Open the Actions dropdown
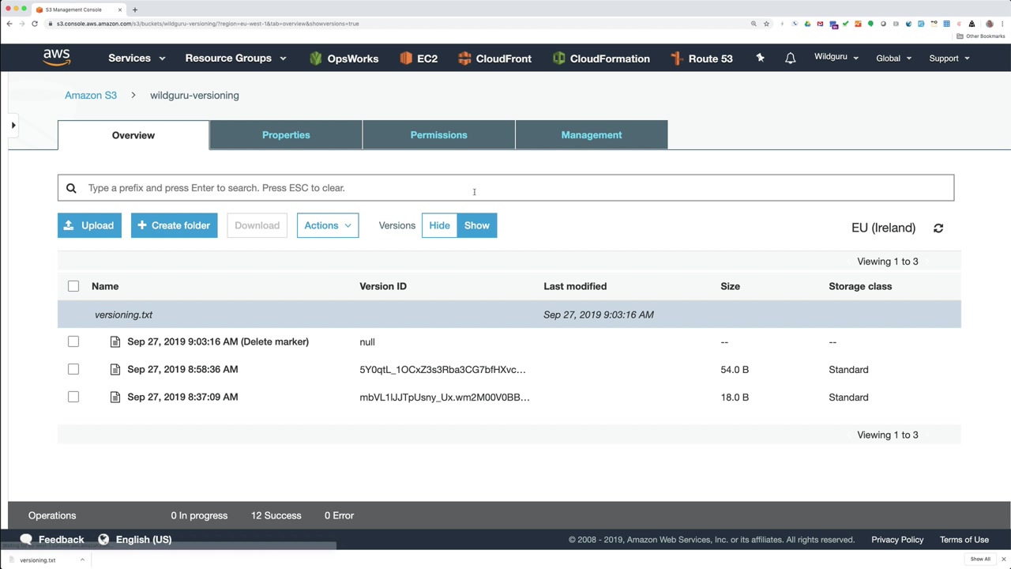Image resolution: width=1011 pixels, height=569 pixels. 328,225
